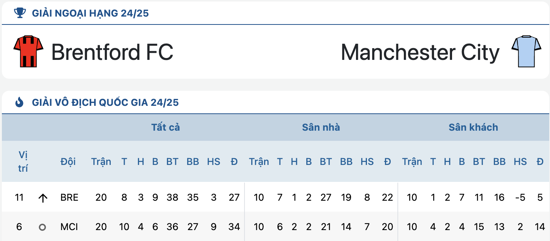Click BRE total points value 27
The image size is (550, 241).
tap(234, 197)
